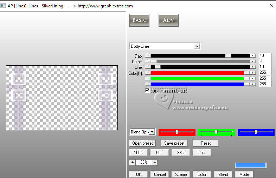Toggle 'Create lines not gaps' checkbox
The width and height of the screenshot is (276, 178).
148,91
